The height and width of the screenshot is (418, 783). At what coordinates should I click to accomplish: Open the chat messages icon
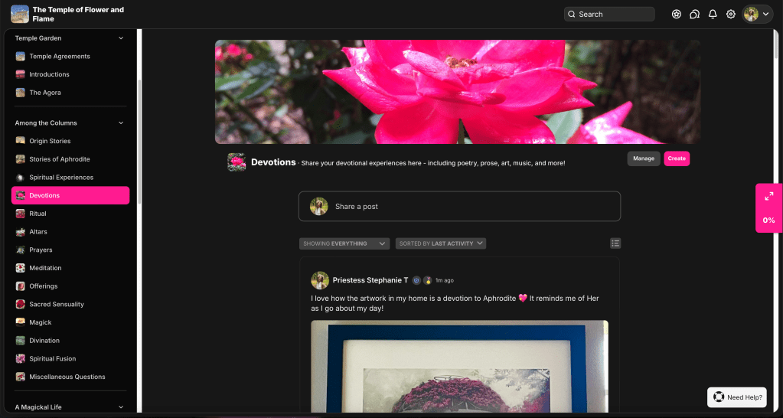pyautogui.click(x=694, y=14)
